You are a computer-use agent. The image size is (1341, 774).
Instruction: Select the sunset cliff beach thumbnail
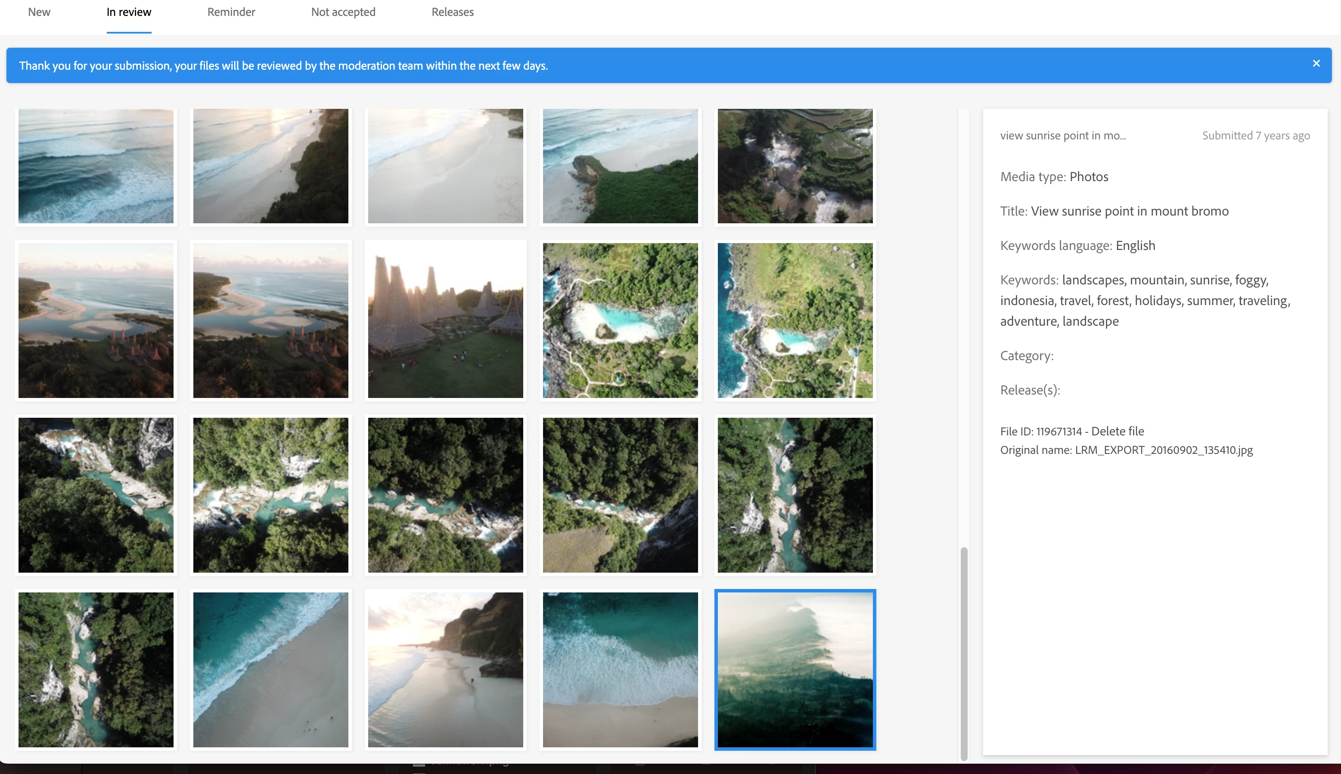445,669
